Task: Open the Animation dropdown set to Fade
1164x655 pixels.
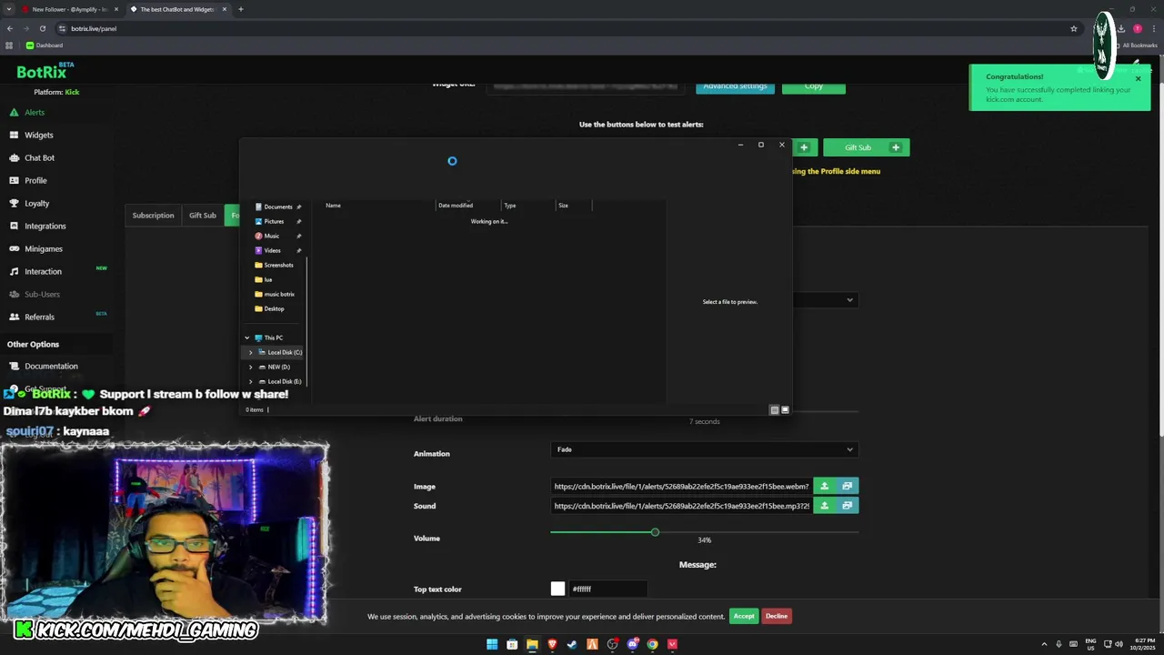Action: tap(705, 449)
